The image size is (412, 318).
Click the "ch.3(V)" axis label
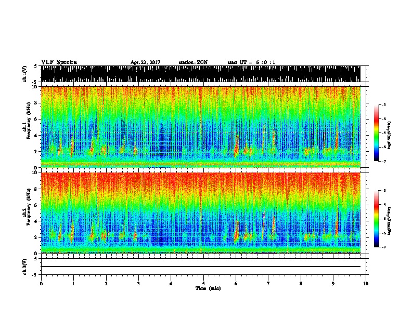25,267
